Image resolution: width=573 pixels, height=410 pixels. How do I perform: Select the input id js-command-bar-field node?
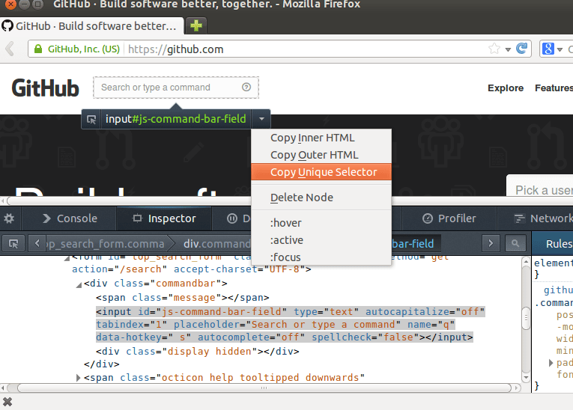(x=291, y=324)
